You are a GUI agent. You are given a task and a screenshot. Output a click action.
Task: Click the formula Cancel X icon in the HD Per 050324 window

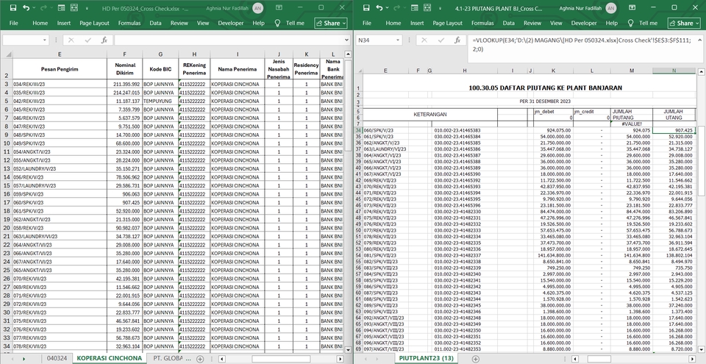point(71,40)
